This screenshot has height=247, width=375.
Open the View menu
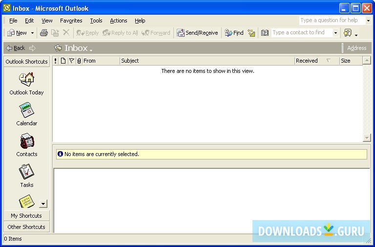47,21
